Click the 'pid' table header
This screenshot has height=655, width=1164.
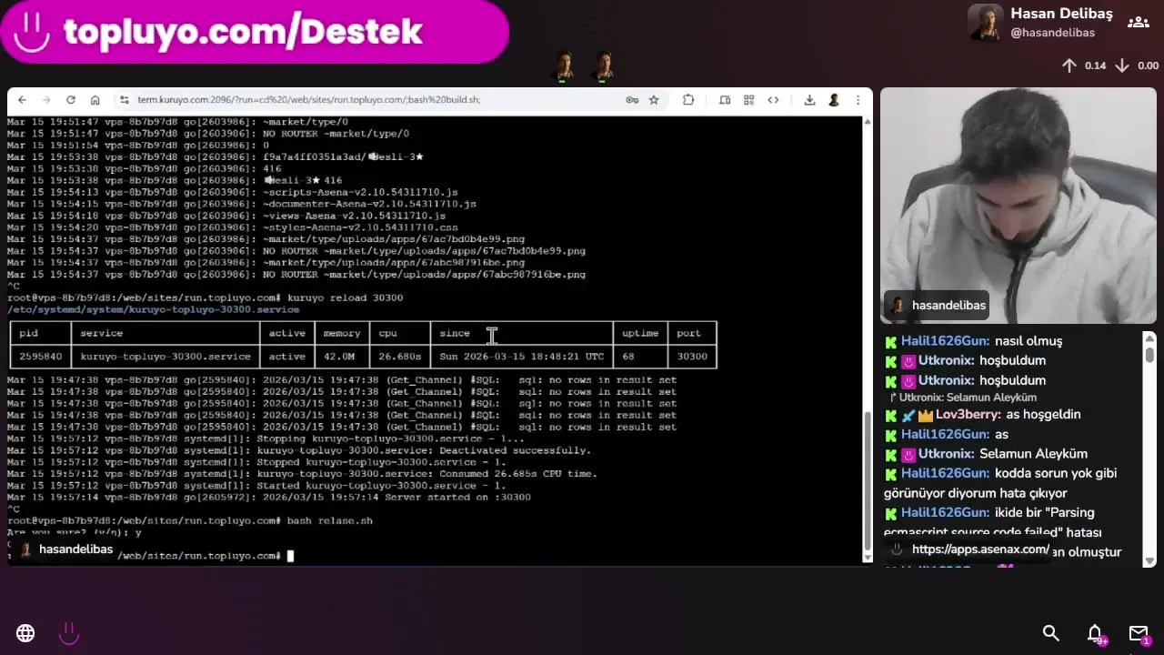[x=28, y=333]
